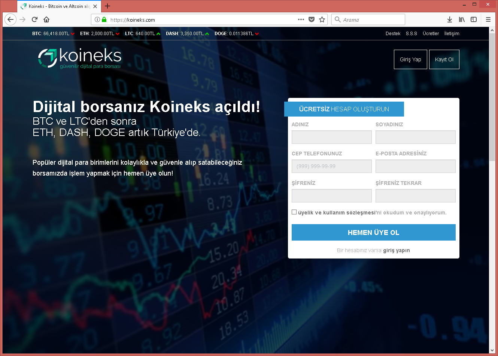Open the Destek menu link
Image resolution: width=498 pixels, height=356 pixels.
(393, 34)
